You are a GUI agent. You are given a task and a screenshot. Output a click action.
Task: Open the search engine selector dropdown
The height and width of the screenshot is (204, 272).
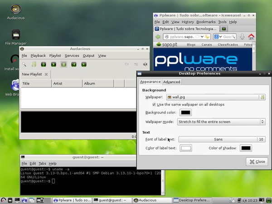coord(218,37)
